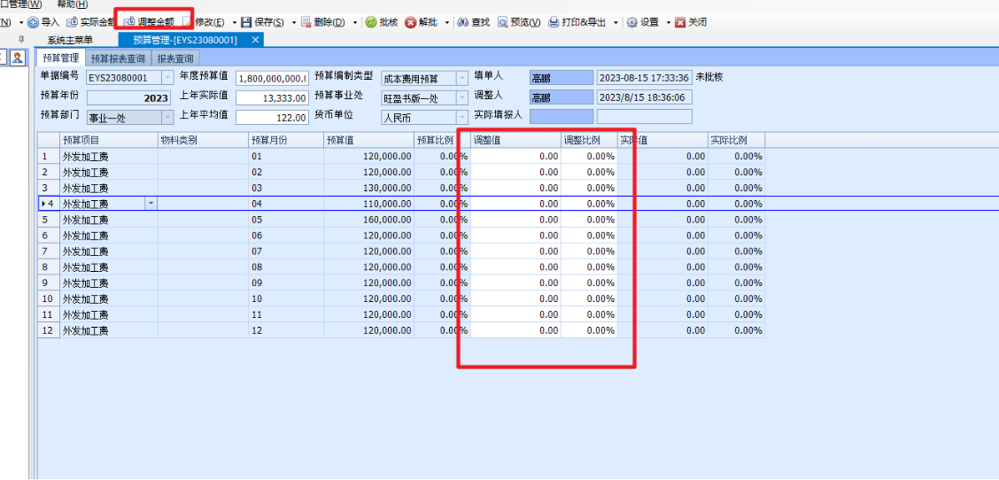Switch to the 预算报表查询 tab
Viewport: 999px width, 480px height.
point(118,58)
